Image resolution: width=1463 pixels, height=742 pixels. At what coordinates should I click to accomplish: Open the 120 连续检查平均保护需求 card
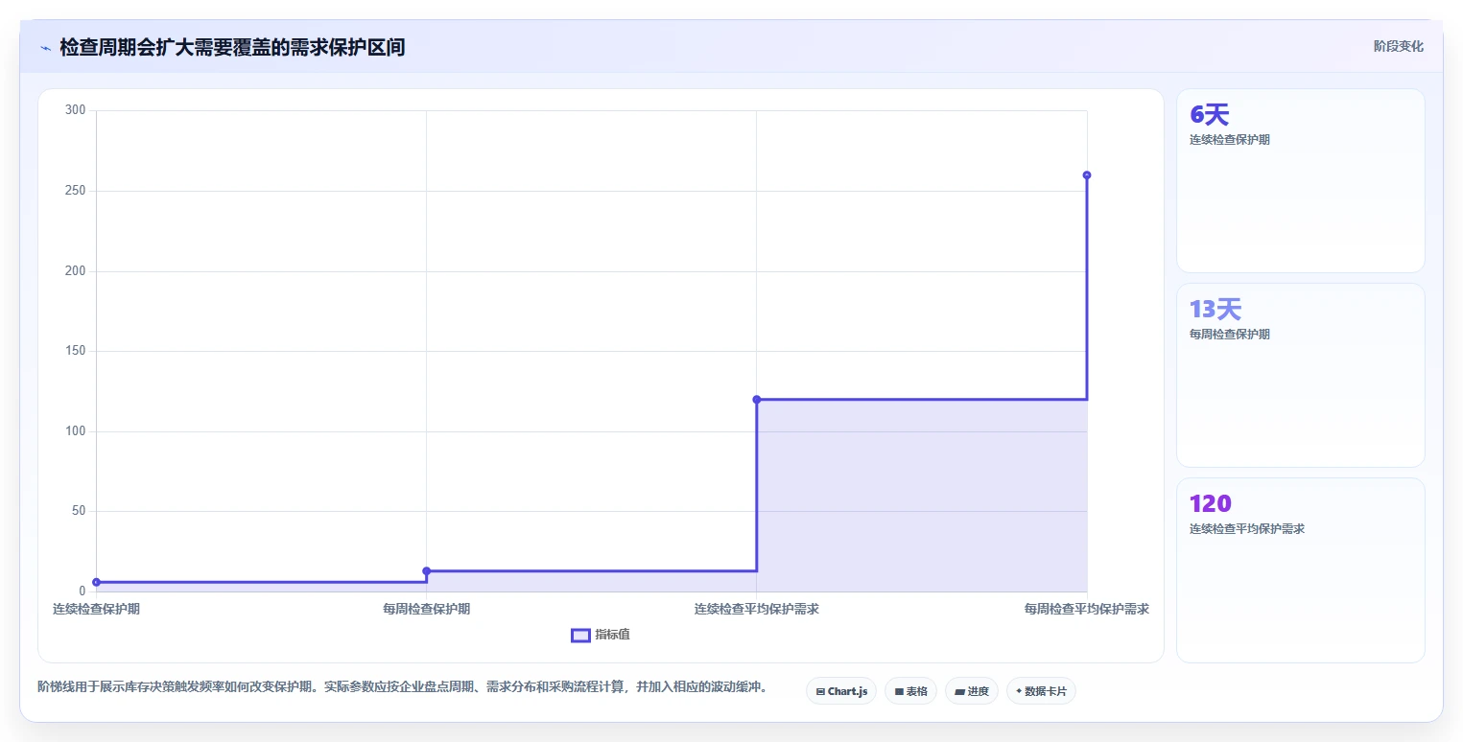[x=1301, y=570]
